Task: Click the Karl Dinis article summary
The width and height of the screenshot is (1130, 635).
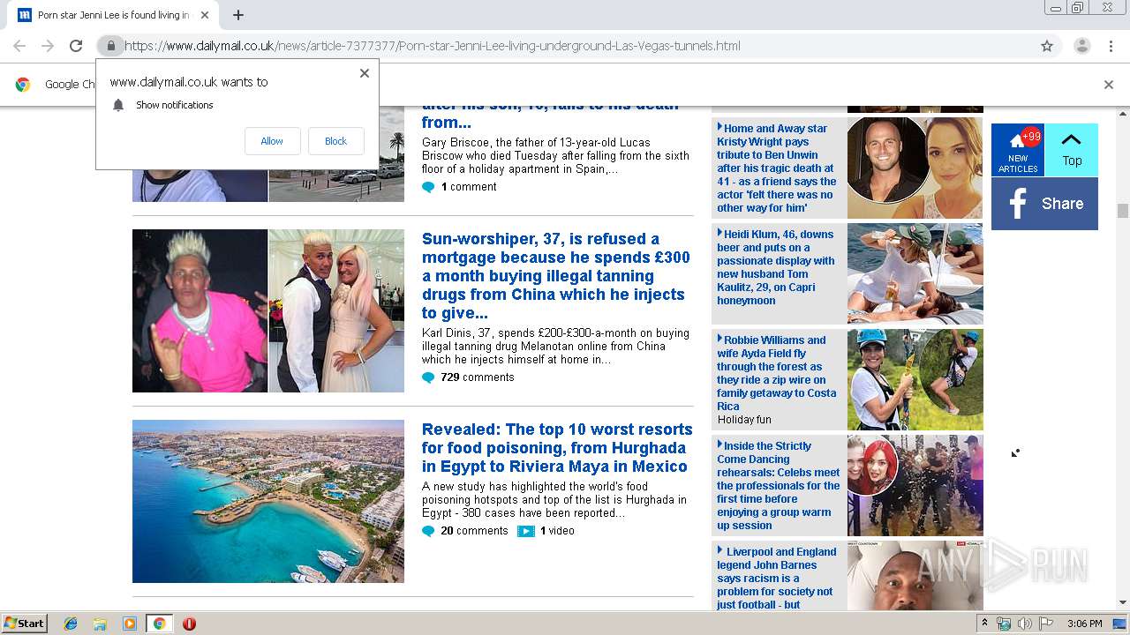Action: point(555,346)
